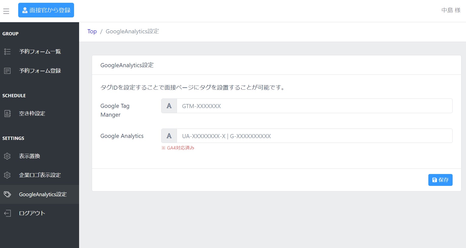The image size is (466, 248).
Task: Click the GROUP section header
Action: tap(10, 34)
